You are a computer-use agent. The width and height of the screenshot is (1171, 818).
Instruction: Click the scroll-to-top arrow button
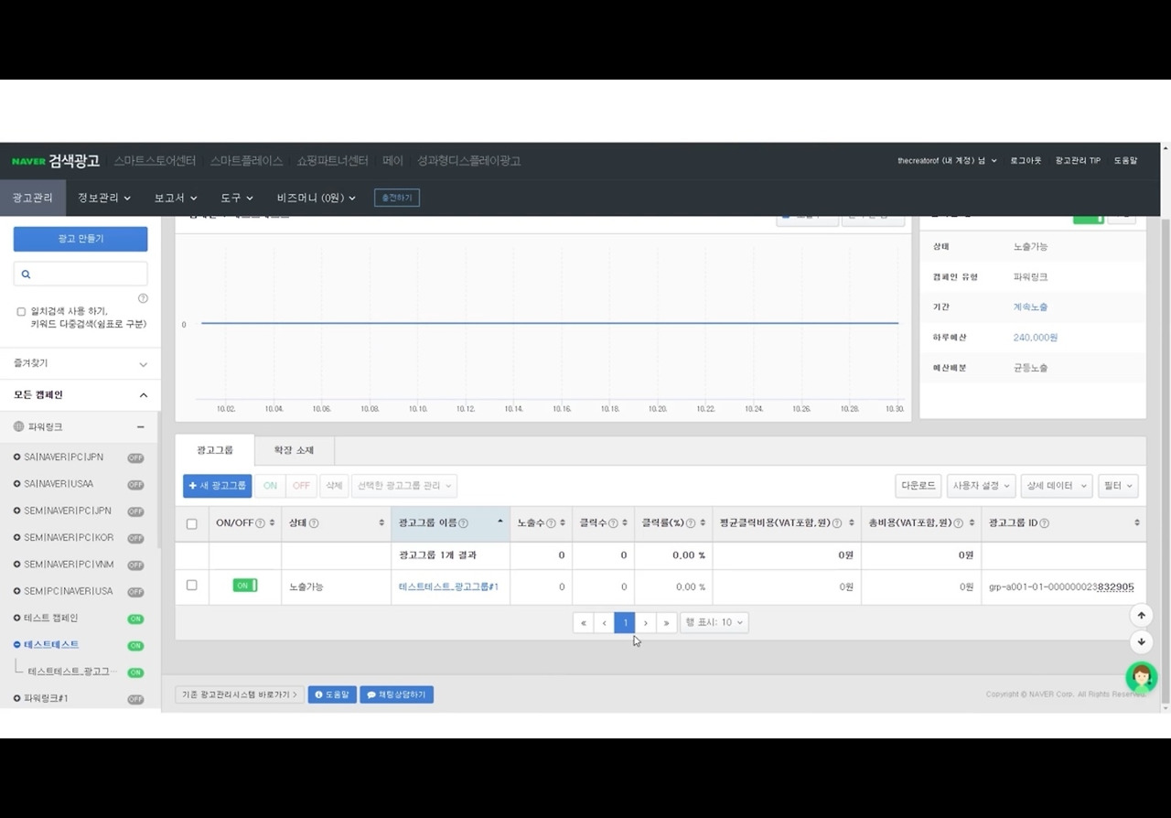[x=1141, y=616]
